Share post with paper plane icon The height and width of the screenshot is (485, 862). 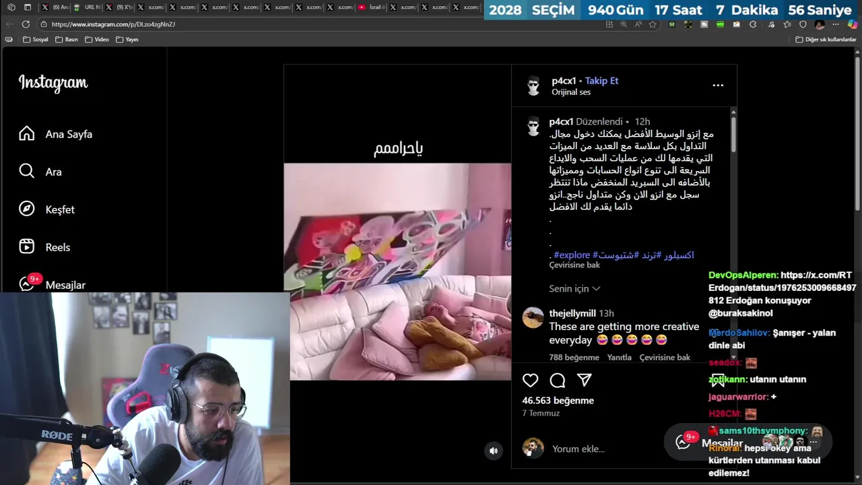point(585,381)
